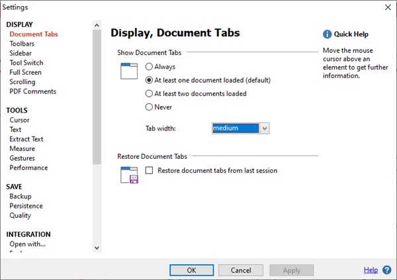
Task: Open the Full Screen settings category
Action: [25, 72]
